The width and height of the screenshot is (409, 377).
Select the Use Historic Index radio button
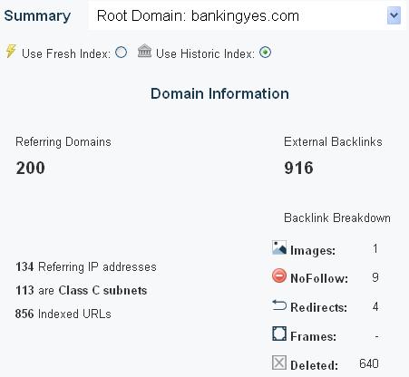coord(265,53)
